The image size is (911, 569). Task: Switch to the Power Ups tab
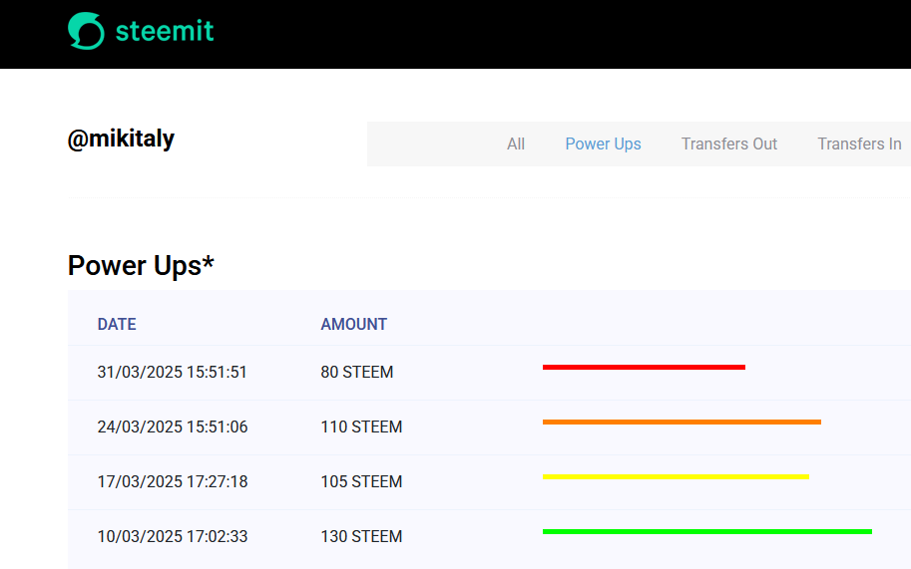coord(603,143)
